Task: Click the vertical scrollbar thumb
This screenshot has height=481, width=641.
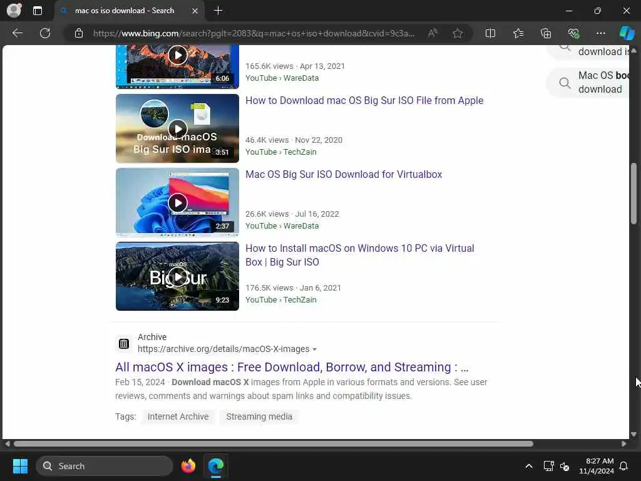Action: coord(633,194)
